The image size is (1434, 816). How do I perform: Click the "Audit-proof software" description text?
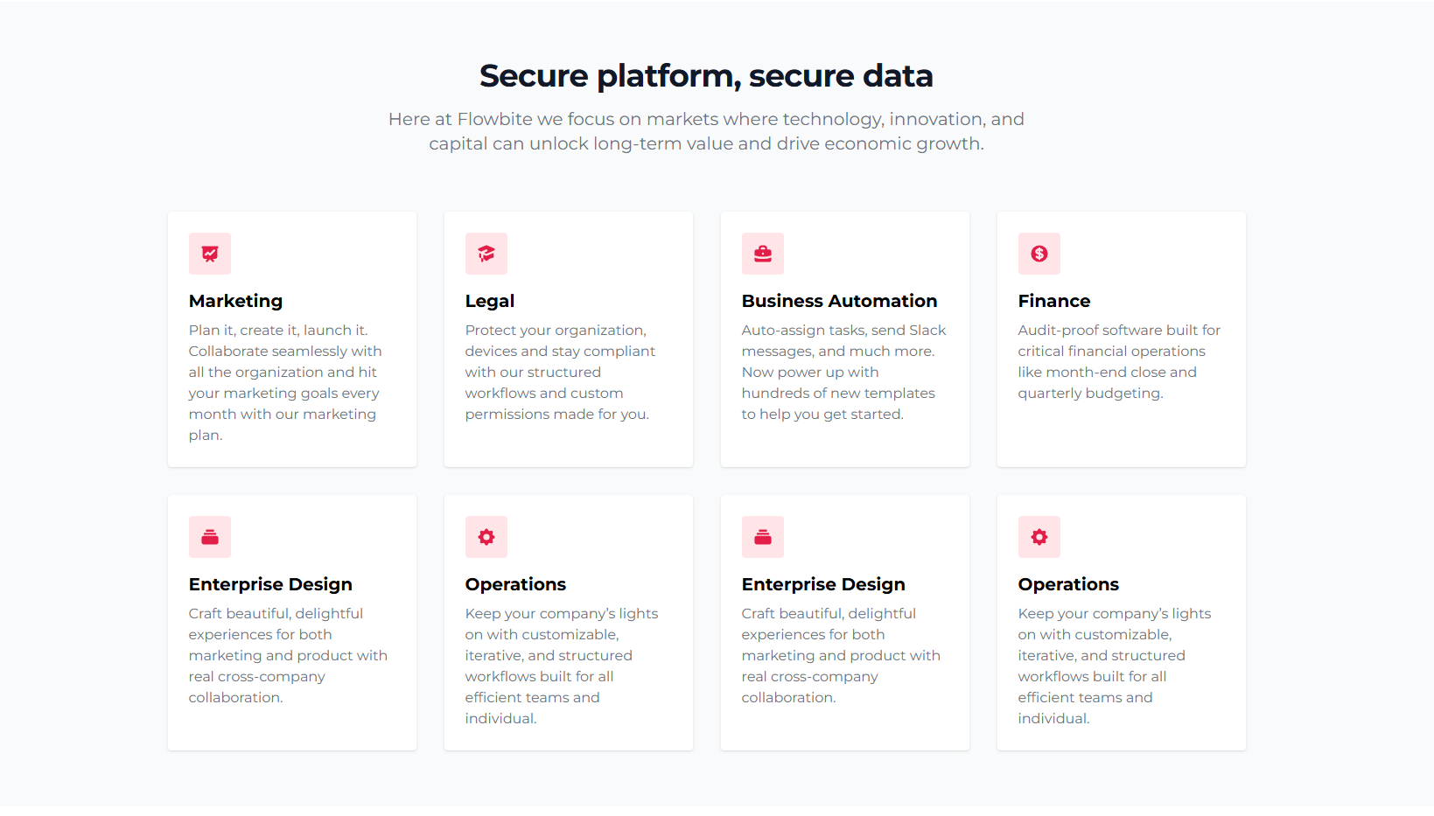(1119, 361)
